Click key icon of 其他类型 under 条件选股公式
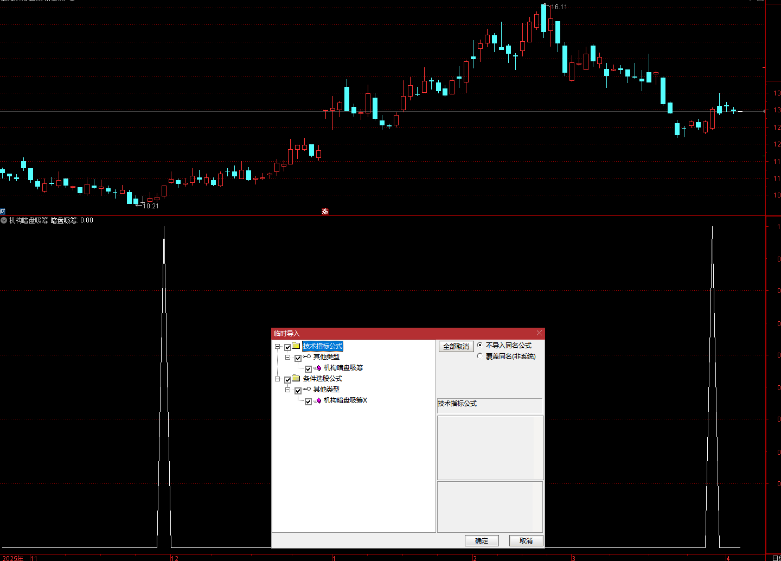This screenshot has width=781, height=561. pos(307,389)
